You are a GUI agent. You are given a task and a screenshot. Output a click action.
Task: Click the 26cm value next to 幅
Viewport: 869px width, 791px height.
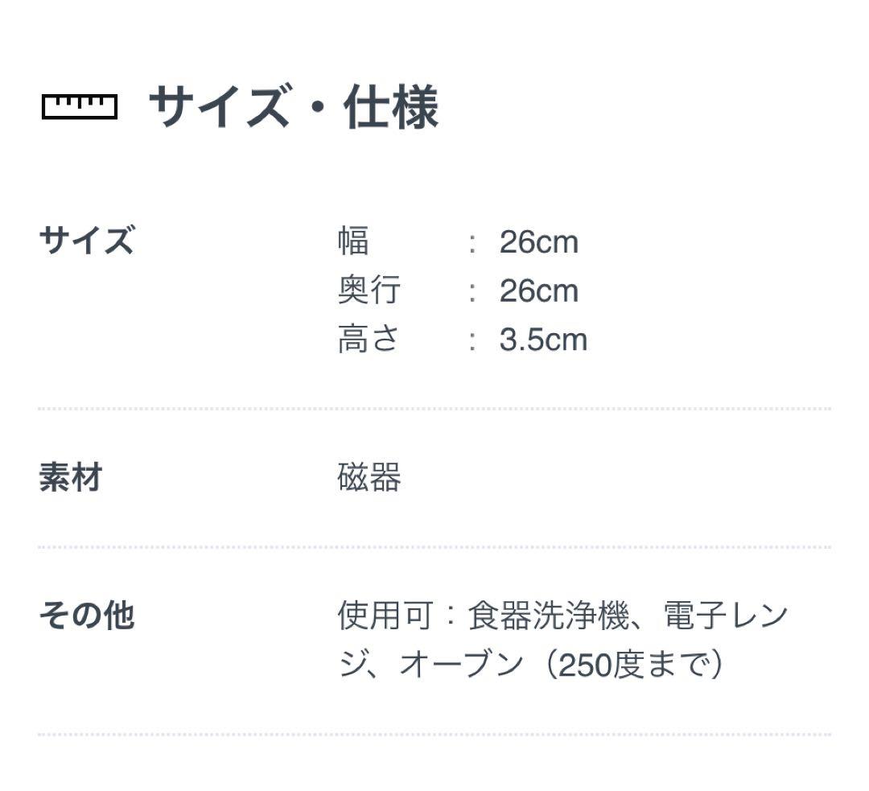pos(538,242)
